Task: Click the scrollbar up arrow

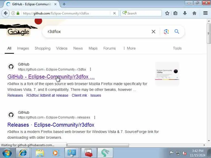Action: (x=209, y=21)
